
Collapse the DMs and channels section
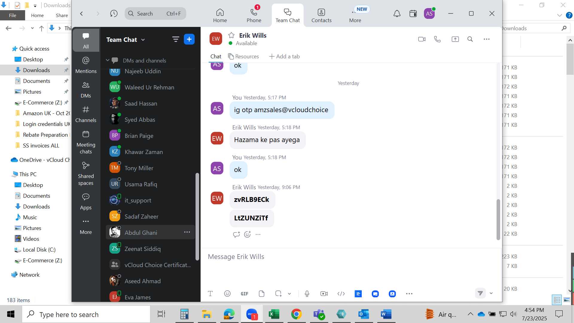(x=108, y=60)
